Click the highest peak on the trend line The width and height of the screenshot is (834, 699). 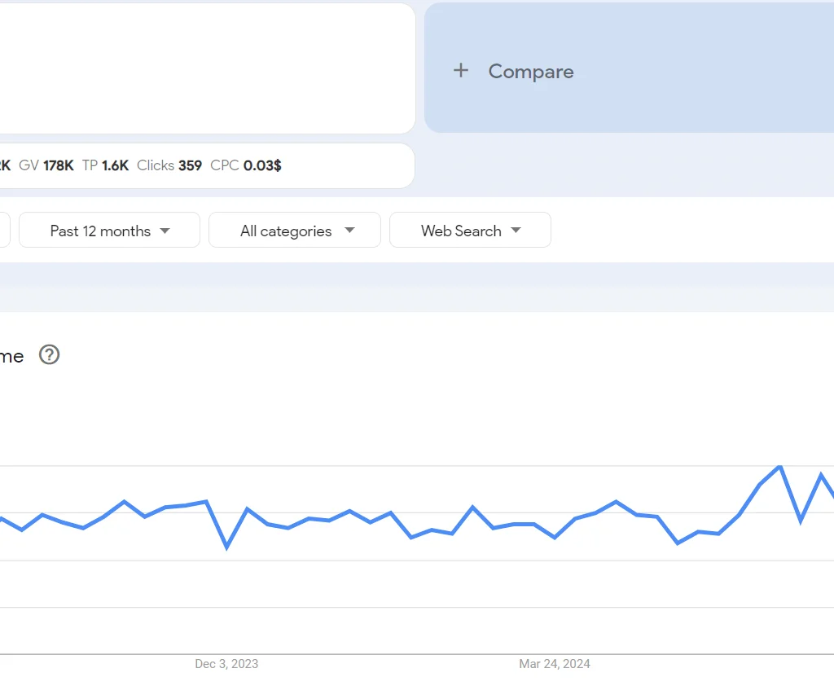[x=779, y=467]
